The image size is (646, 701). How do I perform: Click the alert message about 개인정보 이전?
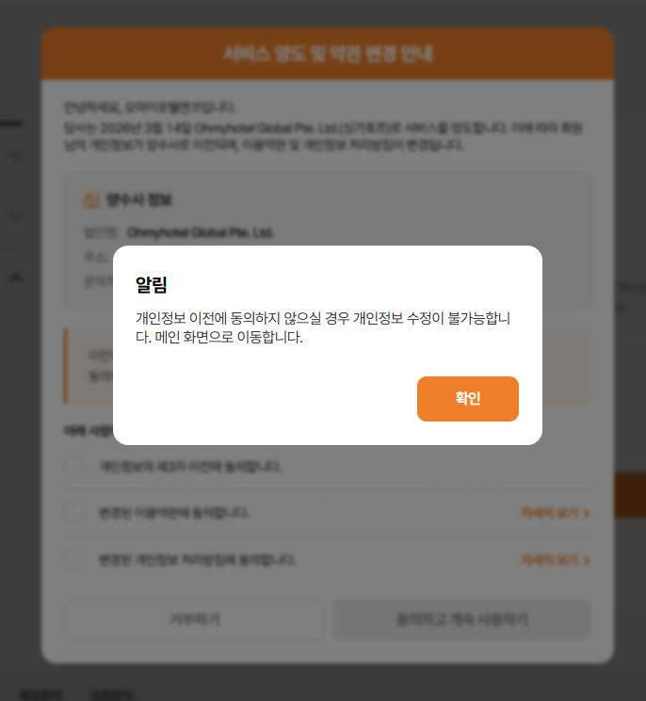coord(323,327)
